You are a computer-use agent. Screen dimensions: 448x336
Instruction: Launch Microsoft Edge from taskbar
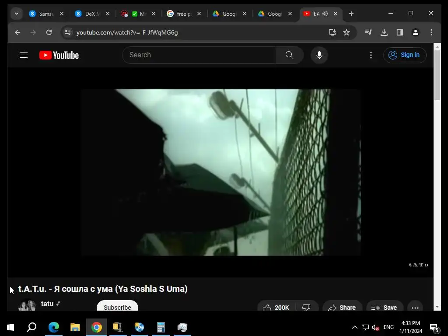point(54,327)
